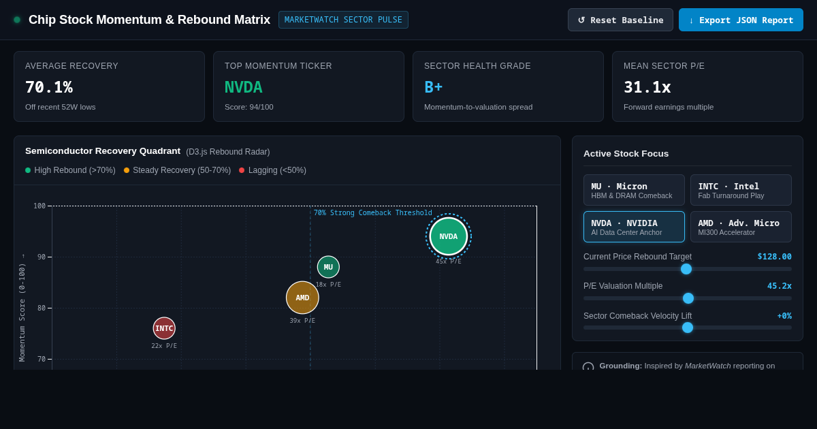Click the 22x P/E label under INTC
The height and width of the screenshot is (429, 817).
(x=164, y=346)
